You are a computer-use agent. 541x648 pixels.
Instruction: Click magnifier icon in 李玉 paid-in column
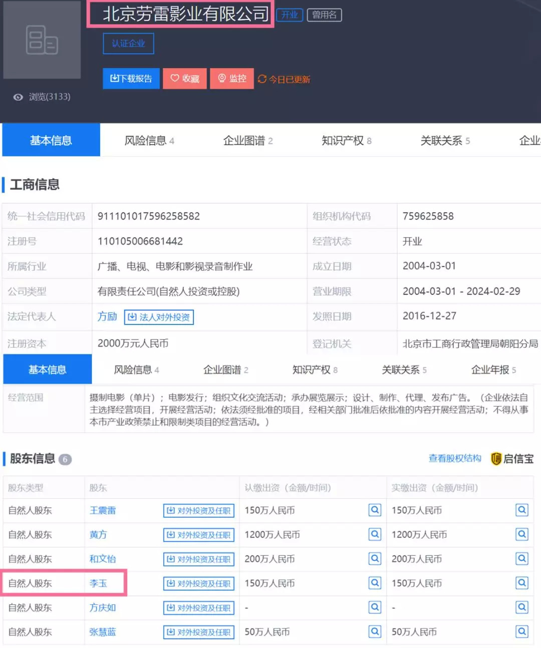(x=522, y=583)
